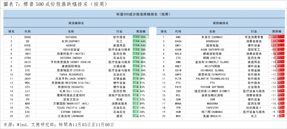287x129 pixels.
Task: Click the 房地产投资信托 industry cell
Action: (119, 95)
